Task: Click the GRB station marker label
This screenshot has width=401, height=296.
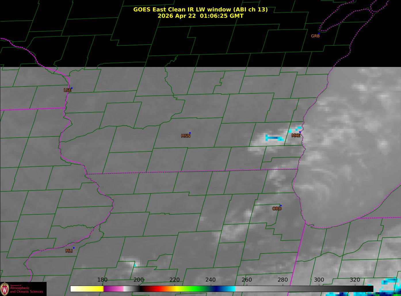Action: (x=315, y=36)
